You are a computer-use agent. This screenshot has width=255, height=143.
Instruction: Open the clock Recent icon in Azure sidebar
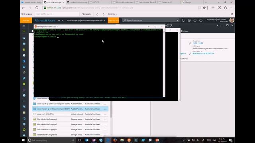(x=24, y=56)
